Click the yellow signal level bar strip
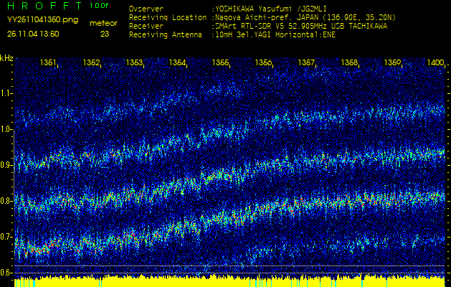 coord(229,281)
